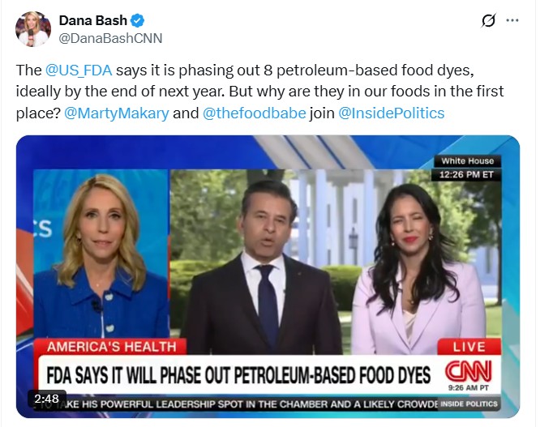Open the @MartyMakary mention

coord(117,113)
